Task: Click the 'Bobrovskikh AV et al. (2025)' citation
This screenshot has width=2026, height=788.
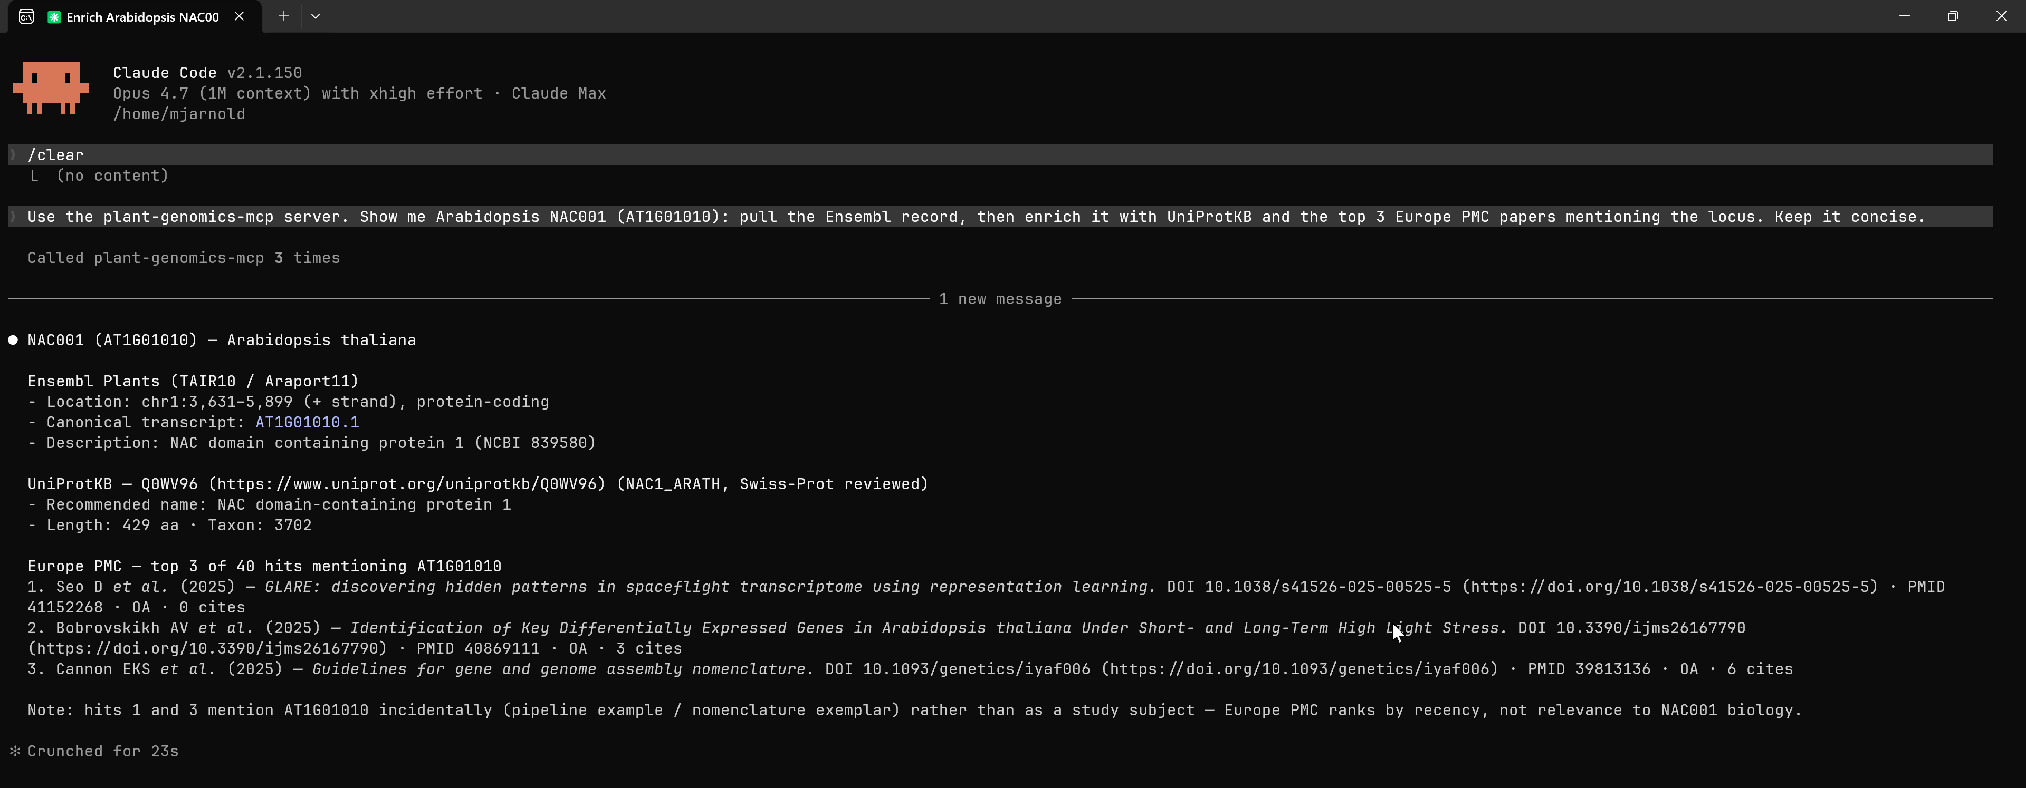Action: 886,638
